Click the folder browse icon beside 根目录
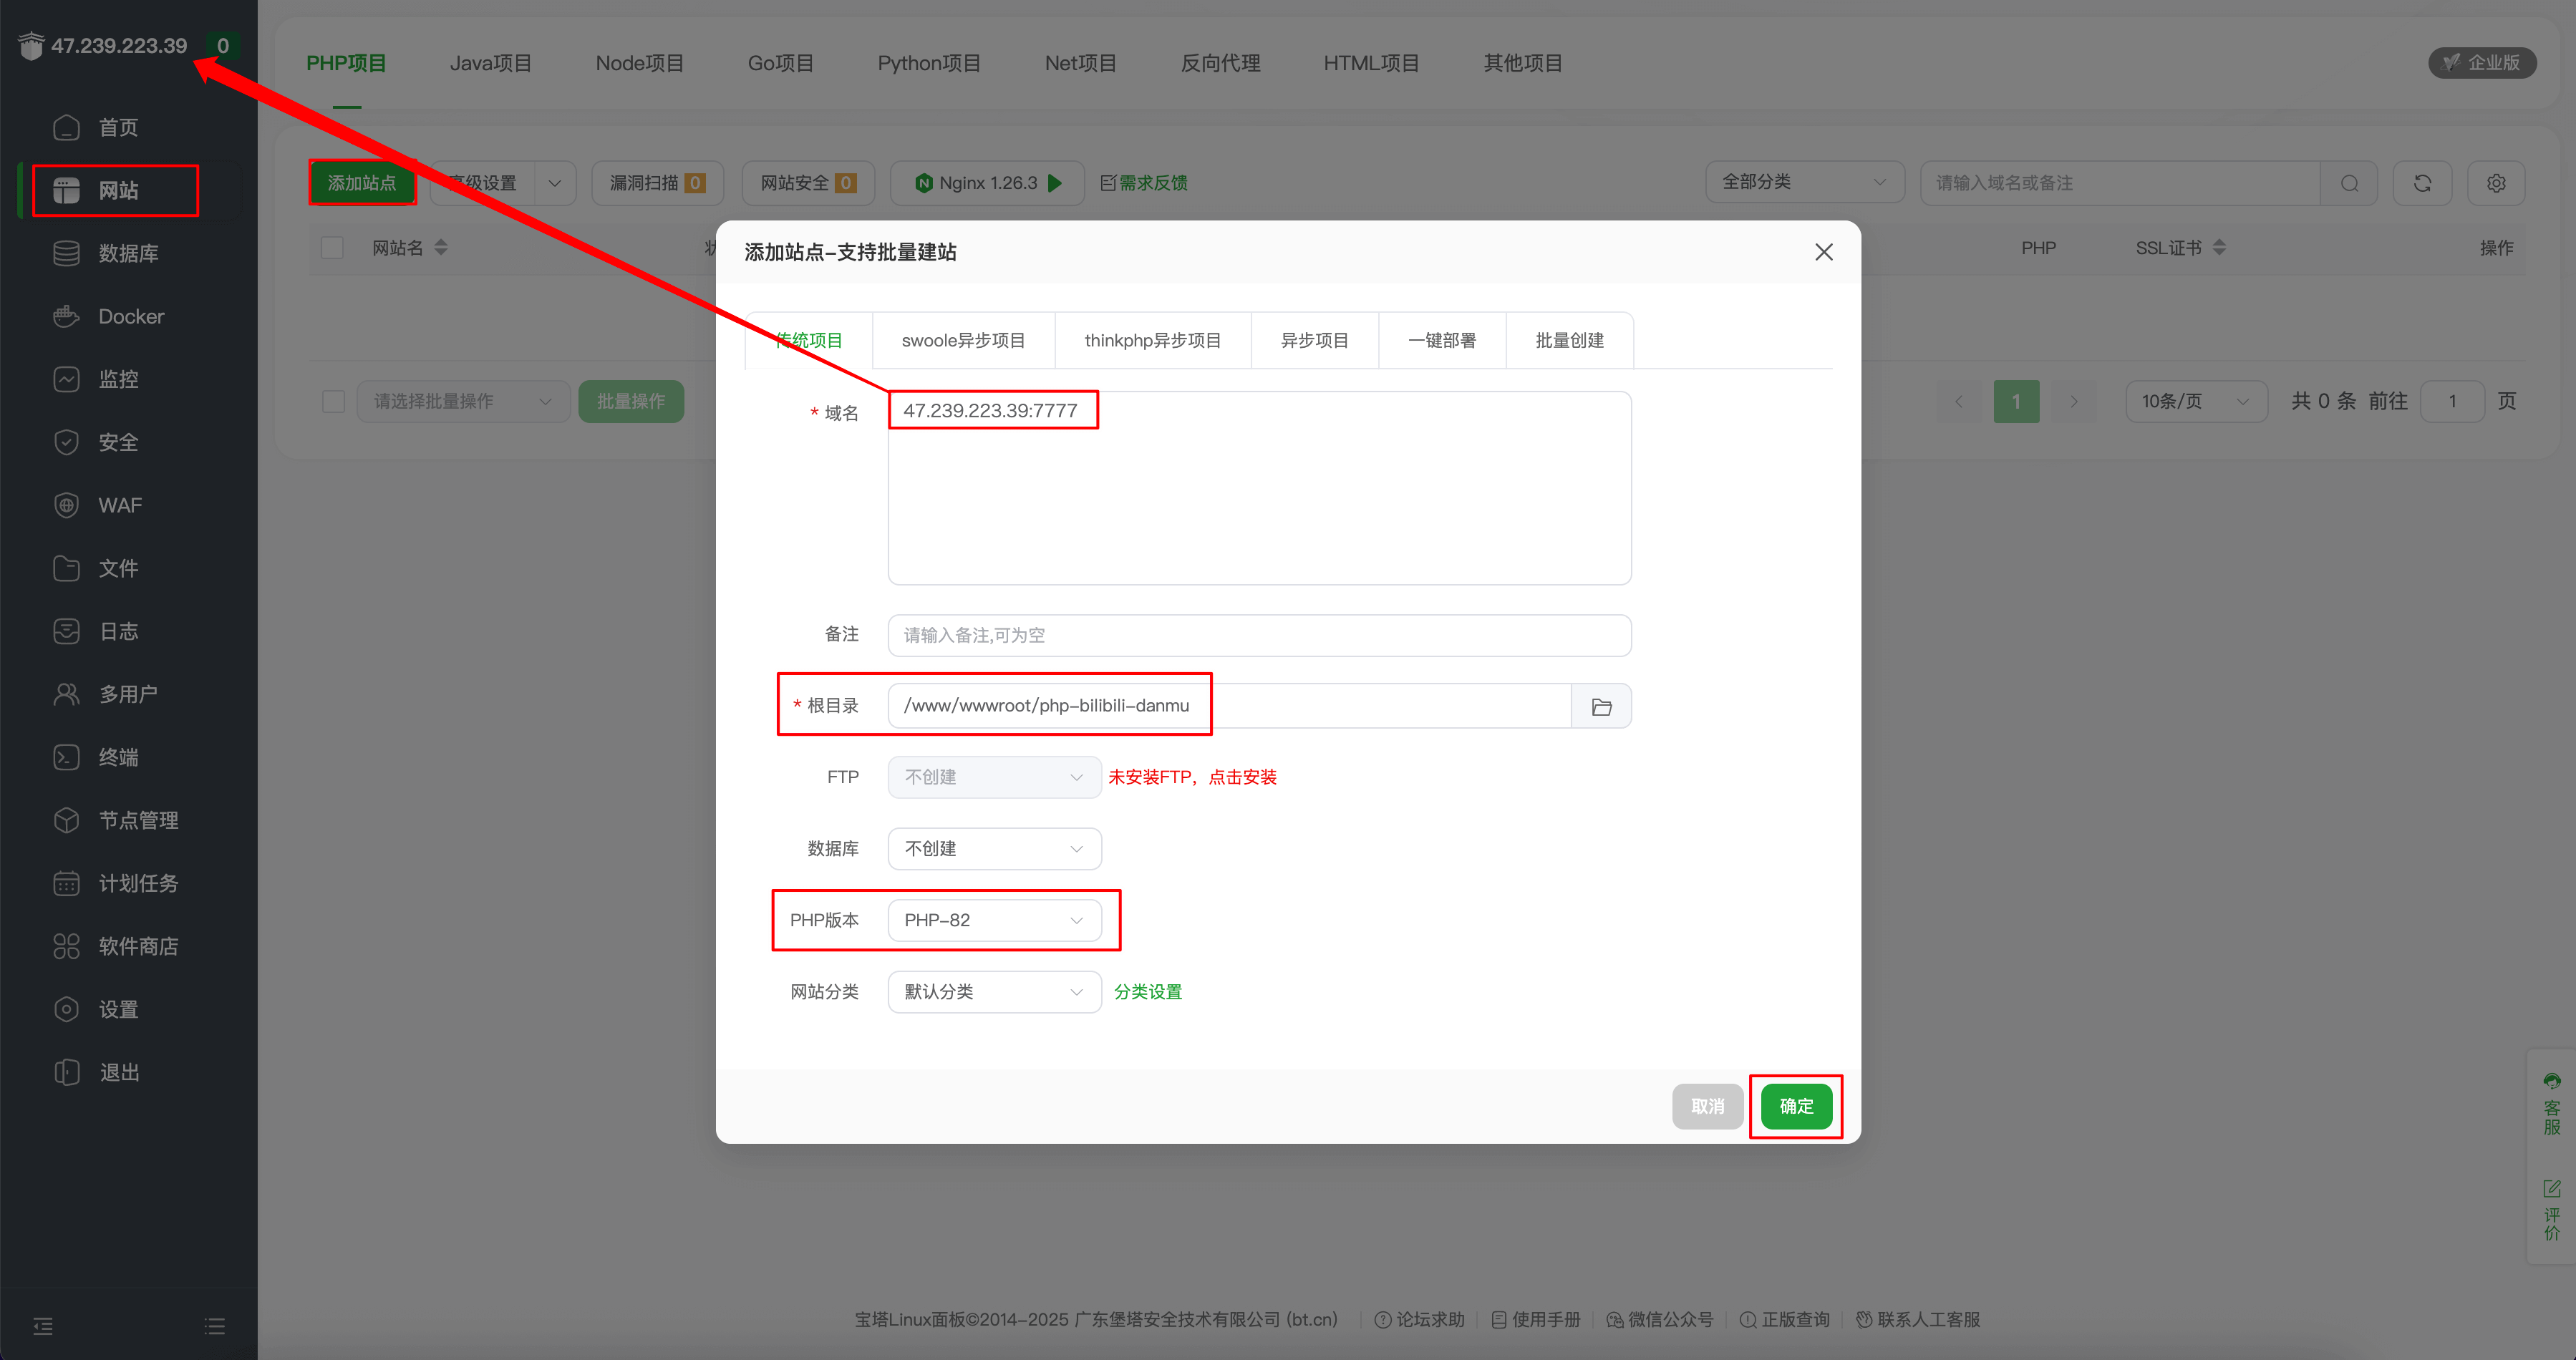This screenshot has width=2576, height=1360. 1602,705
